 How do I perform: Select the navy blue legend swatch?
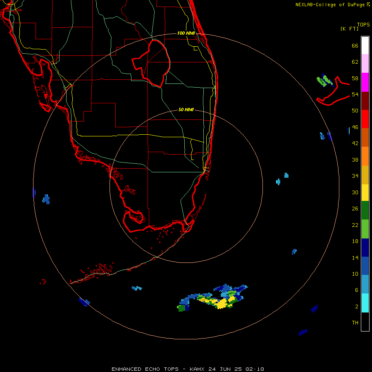[365, 248]
